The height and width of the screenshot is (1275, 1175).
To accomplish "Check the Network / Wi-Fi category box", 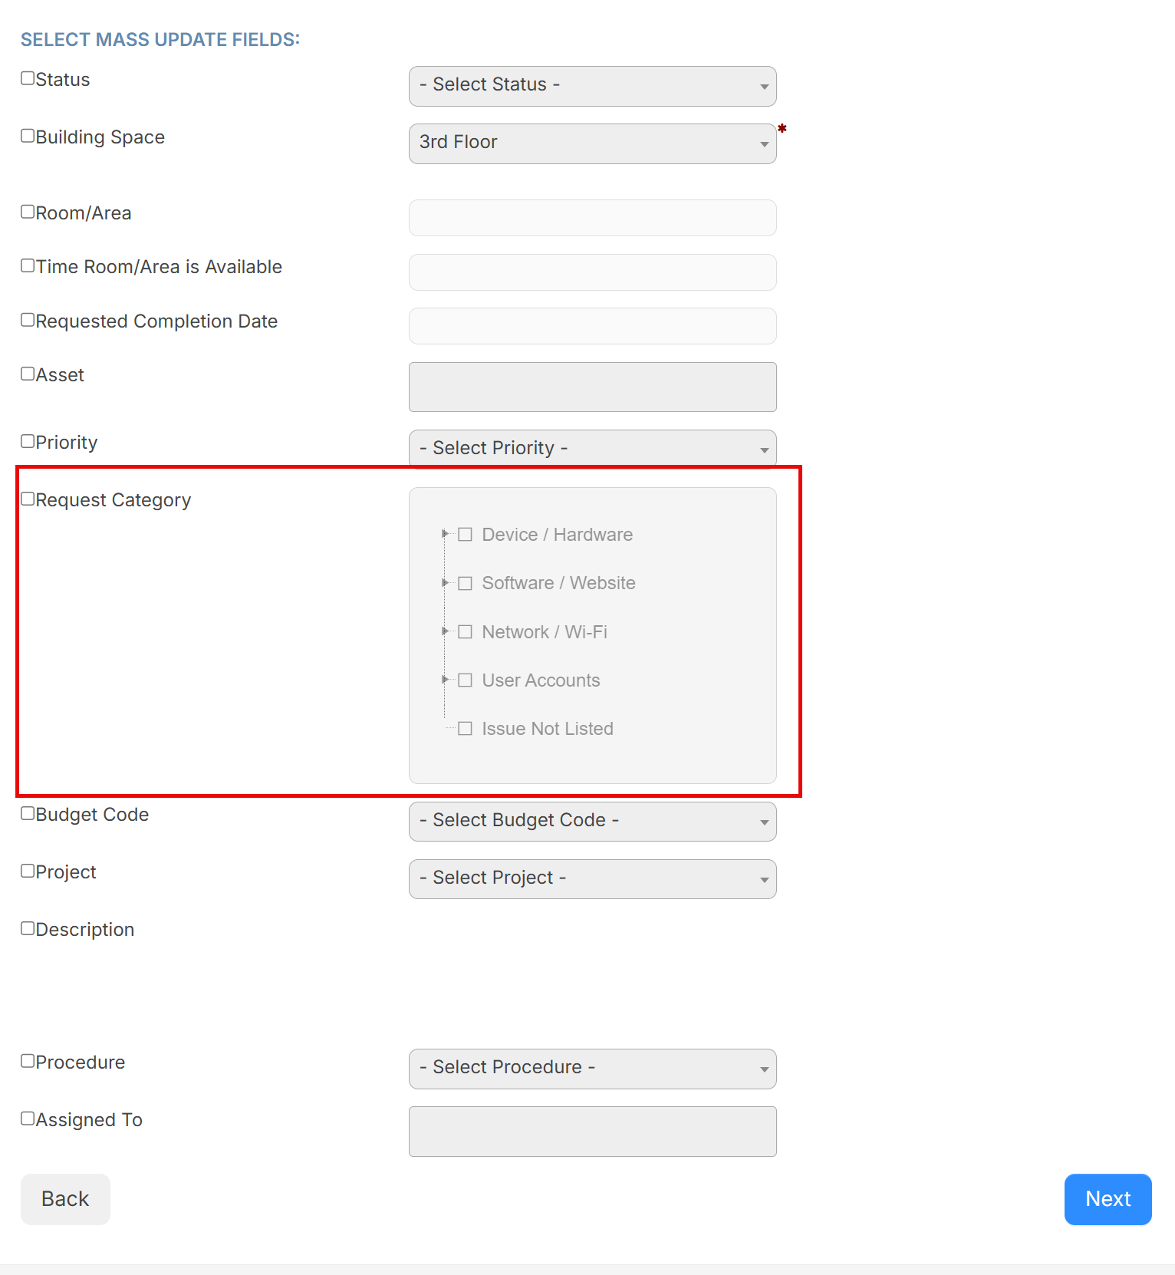I will [x=465, y=632].
